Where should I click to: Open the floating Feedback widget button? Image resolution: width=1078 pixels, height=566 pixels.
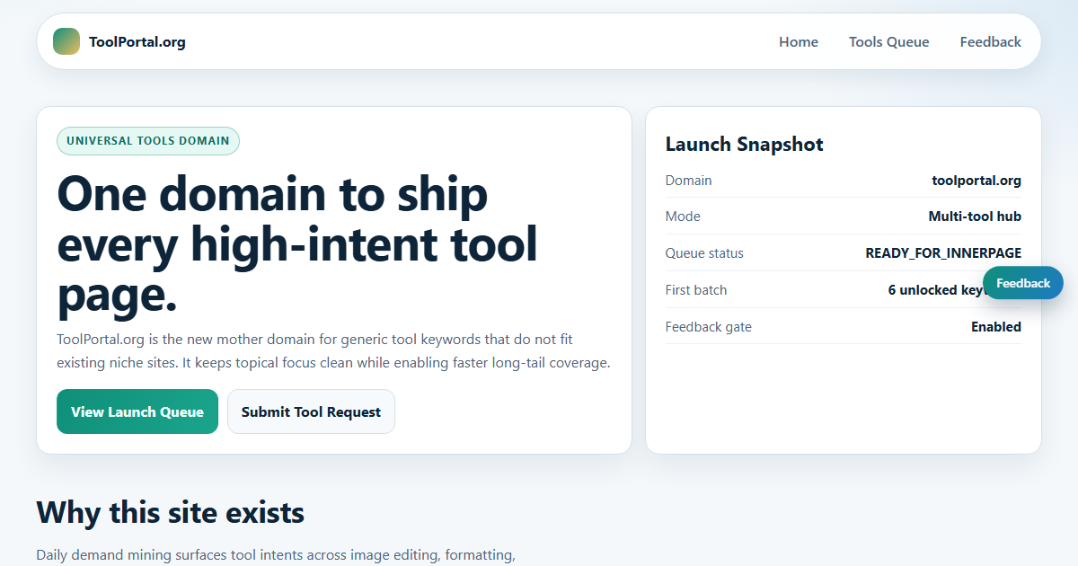(1022, 283)
